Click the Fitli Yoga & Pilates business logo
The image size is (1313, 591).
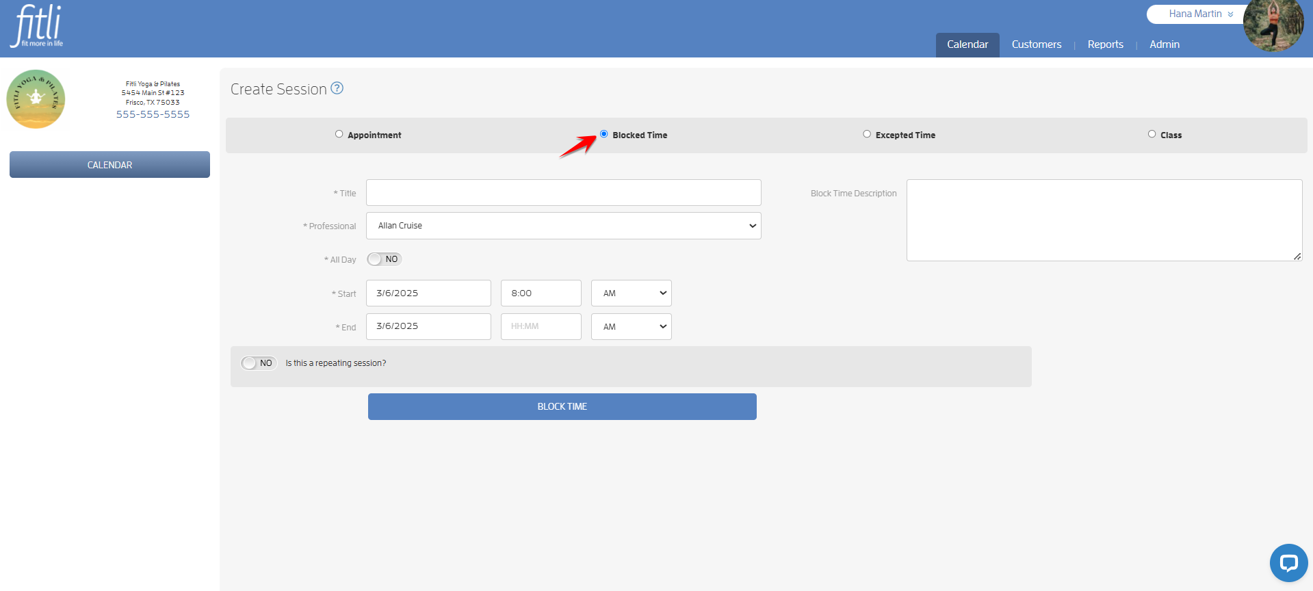click(x=36, y=99)
